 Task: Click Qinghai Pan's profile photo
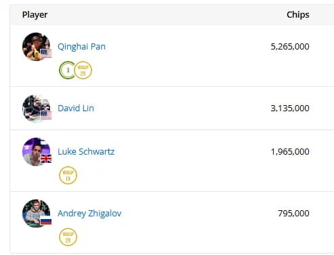tap(37, 47)
